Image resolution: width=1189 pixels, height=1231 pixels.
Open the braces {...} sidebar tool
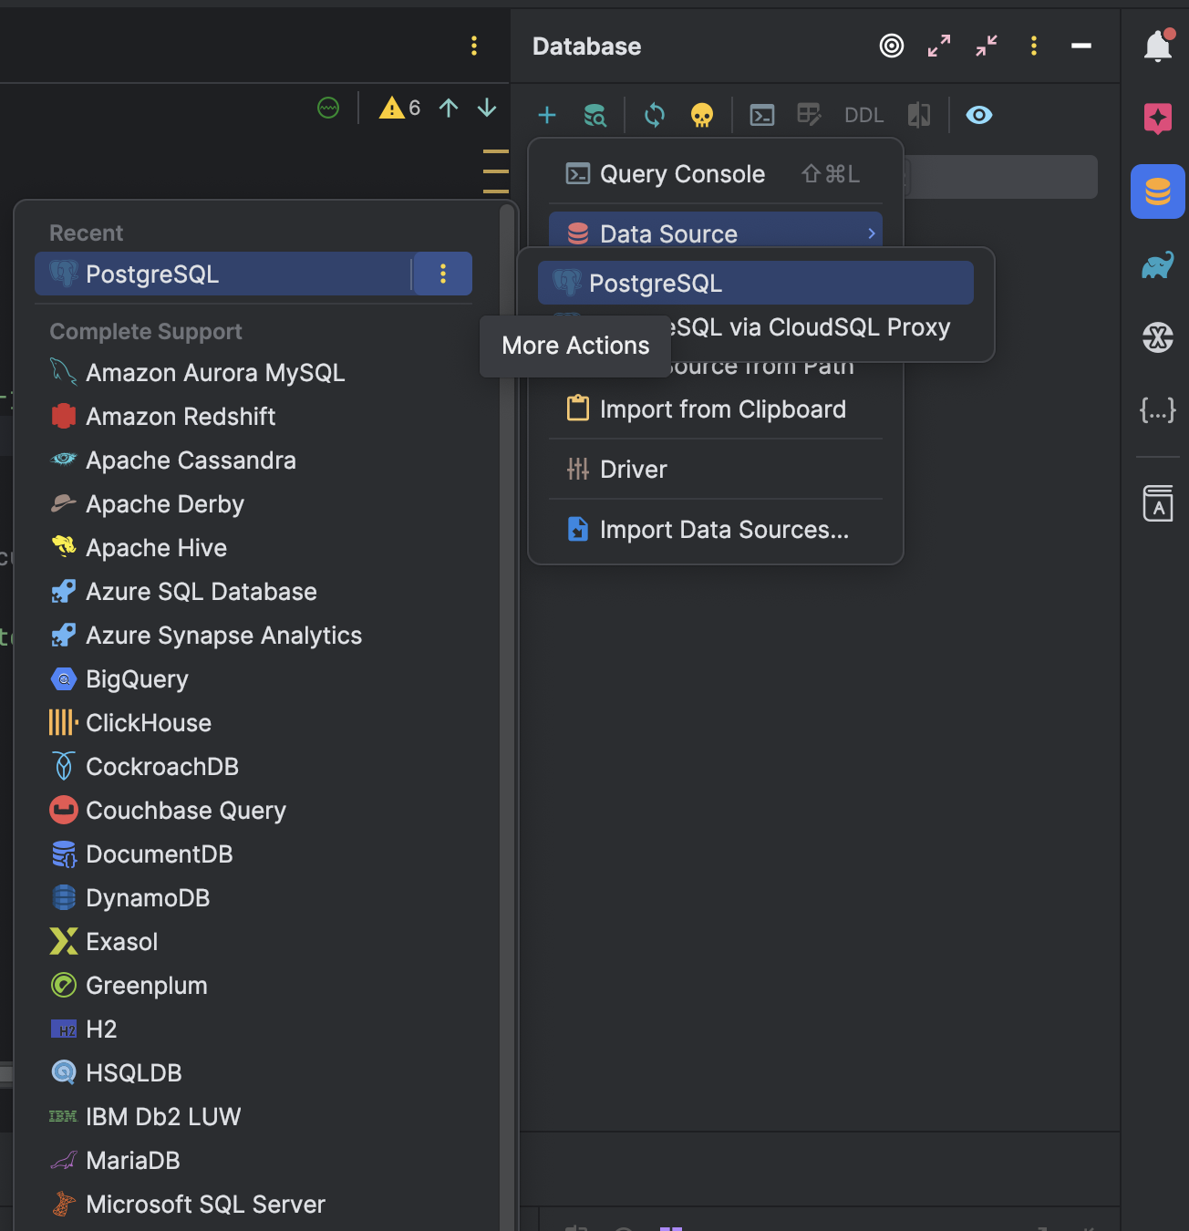[x=1158, y=410]
